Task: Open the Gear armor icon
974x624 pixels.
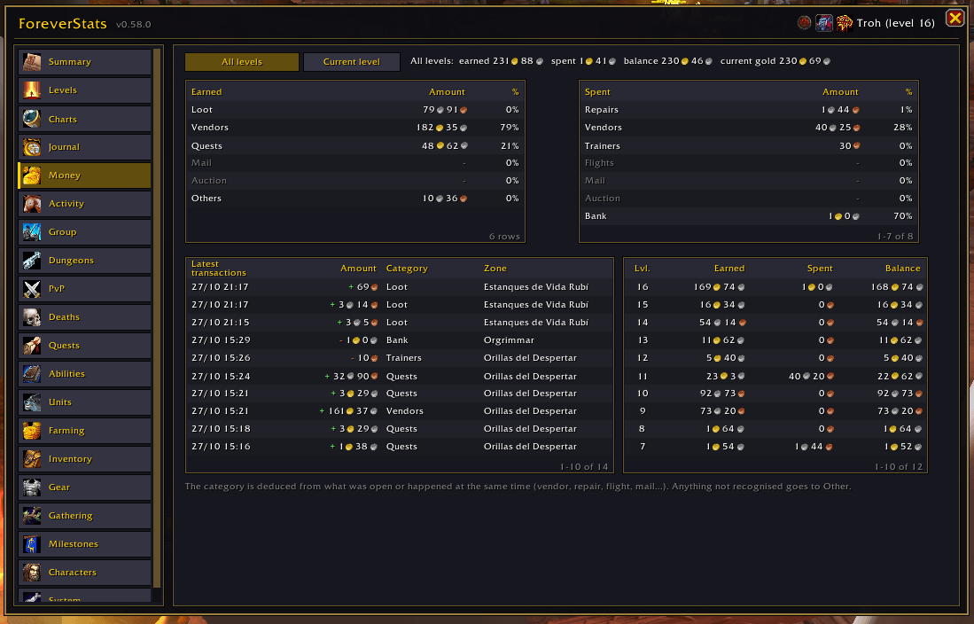Action: (32, 487)
